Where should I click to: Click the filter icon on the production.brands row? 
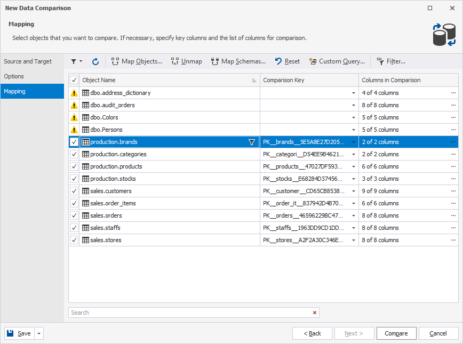click(x=252, y=142)
